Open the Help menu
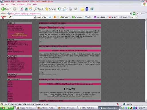Screen dimensions: 147x110 (x=35, y=4)
